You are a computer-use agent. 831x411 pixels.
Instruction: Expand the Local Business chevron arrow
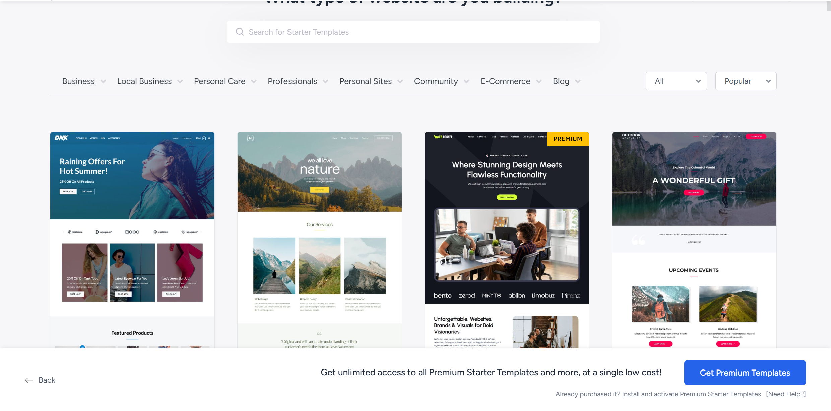pyautogui.click(x=180, y=81)
